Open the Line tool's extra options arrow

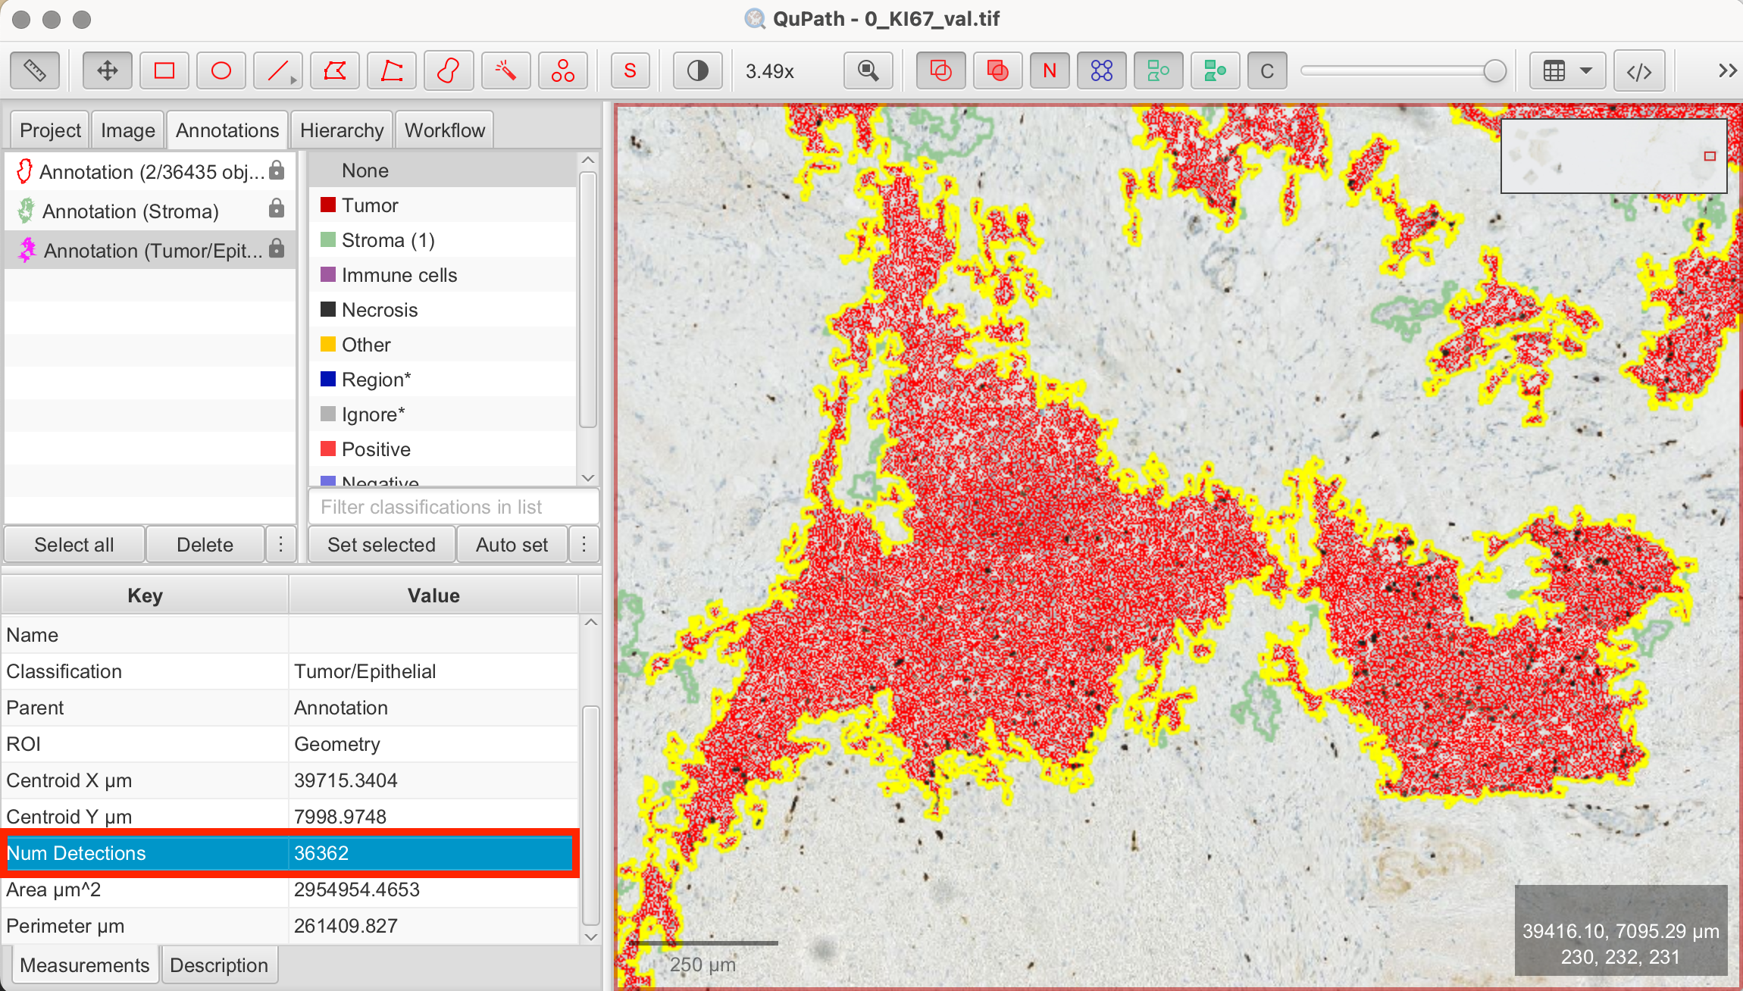pyautogui.click(x=291, y=80)
